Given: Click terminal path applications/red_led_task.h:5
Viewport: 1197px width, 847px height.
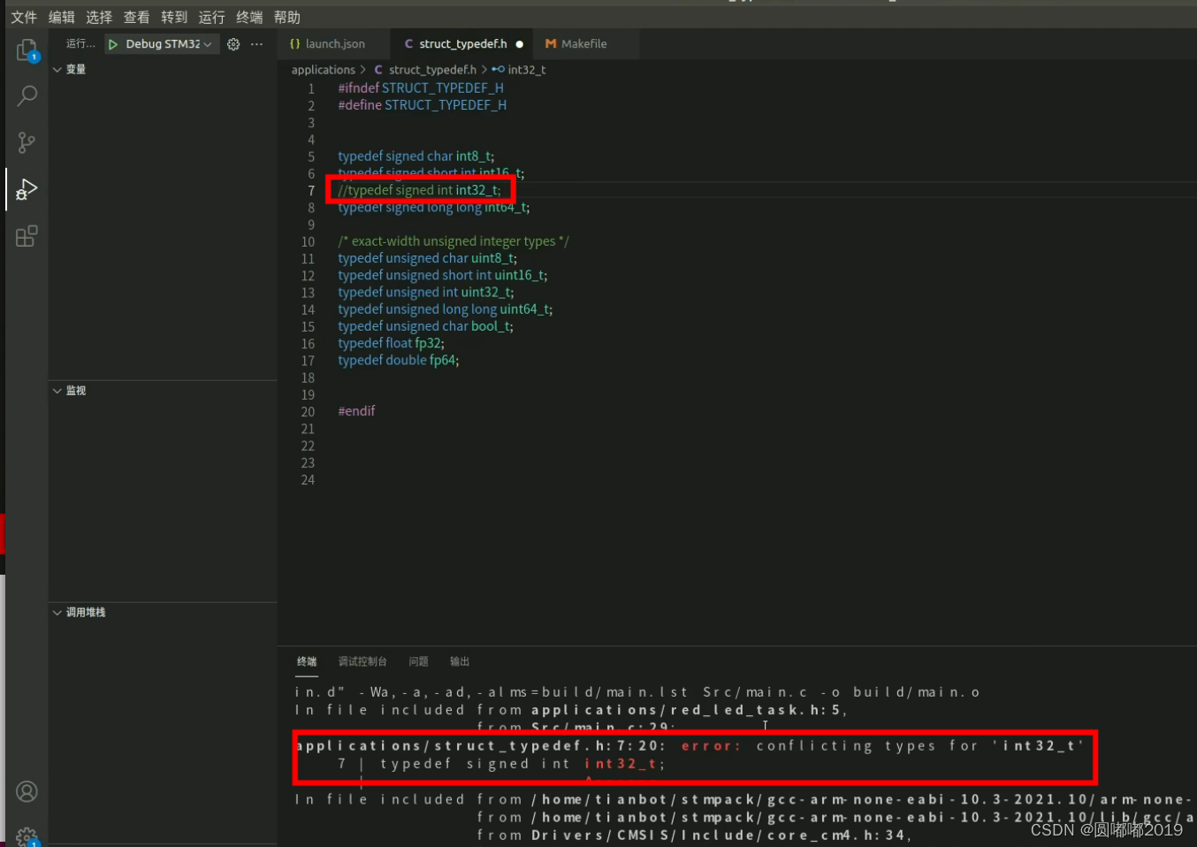Looking at the screenshot, I should pyautogui.click(x=688, y=710).
